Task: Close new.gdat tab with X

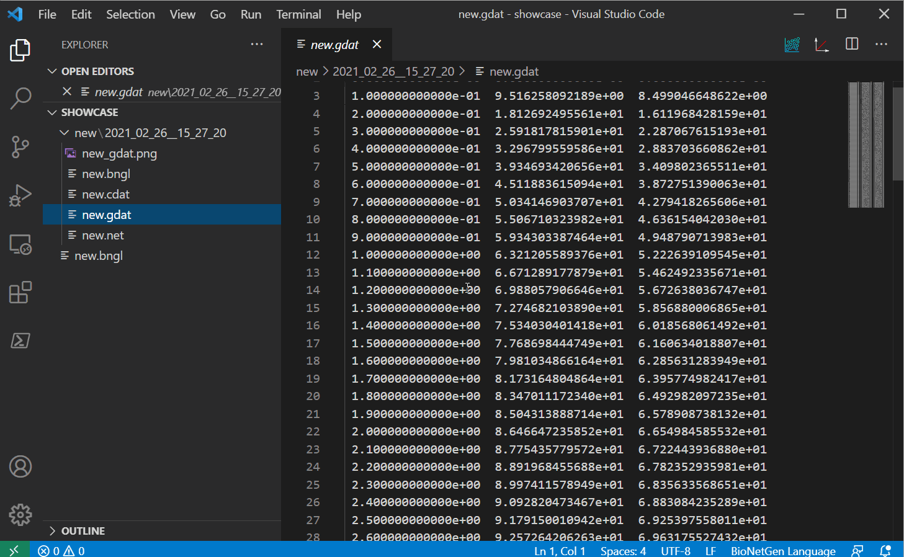Action: (x=377, y=44)
